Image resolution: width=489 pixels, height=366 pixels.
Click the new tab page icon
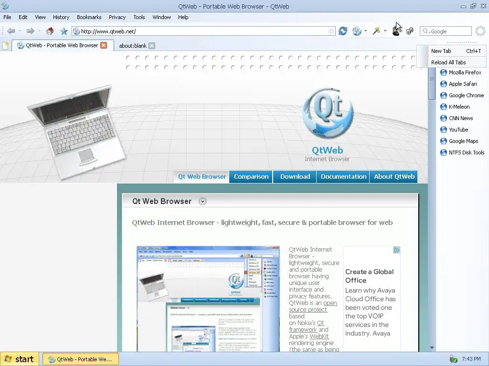(5, 46)
